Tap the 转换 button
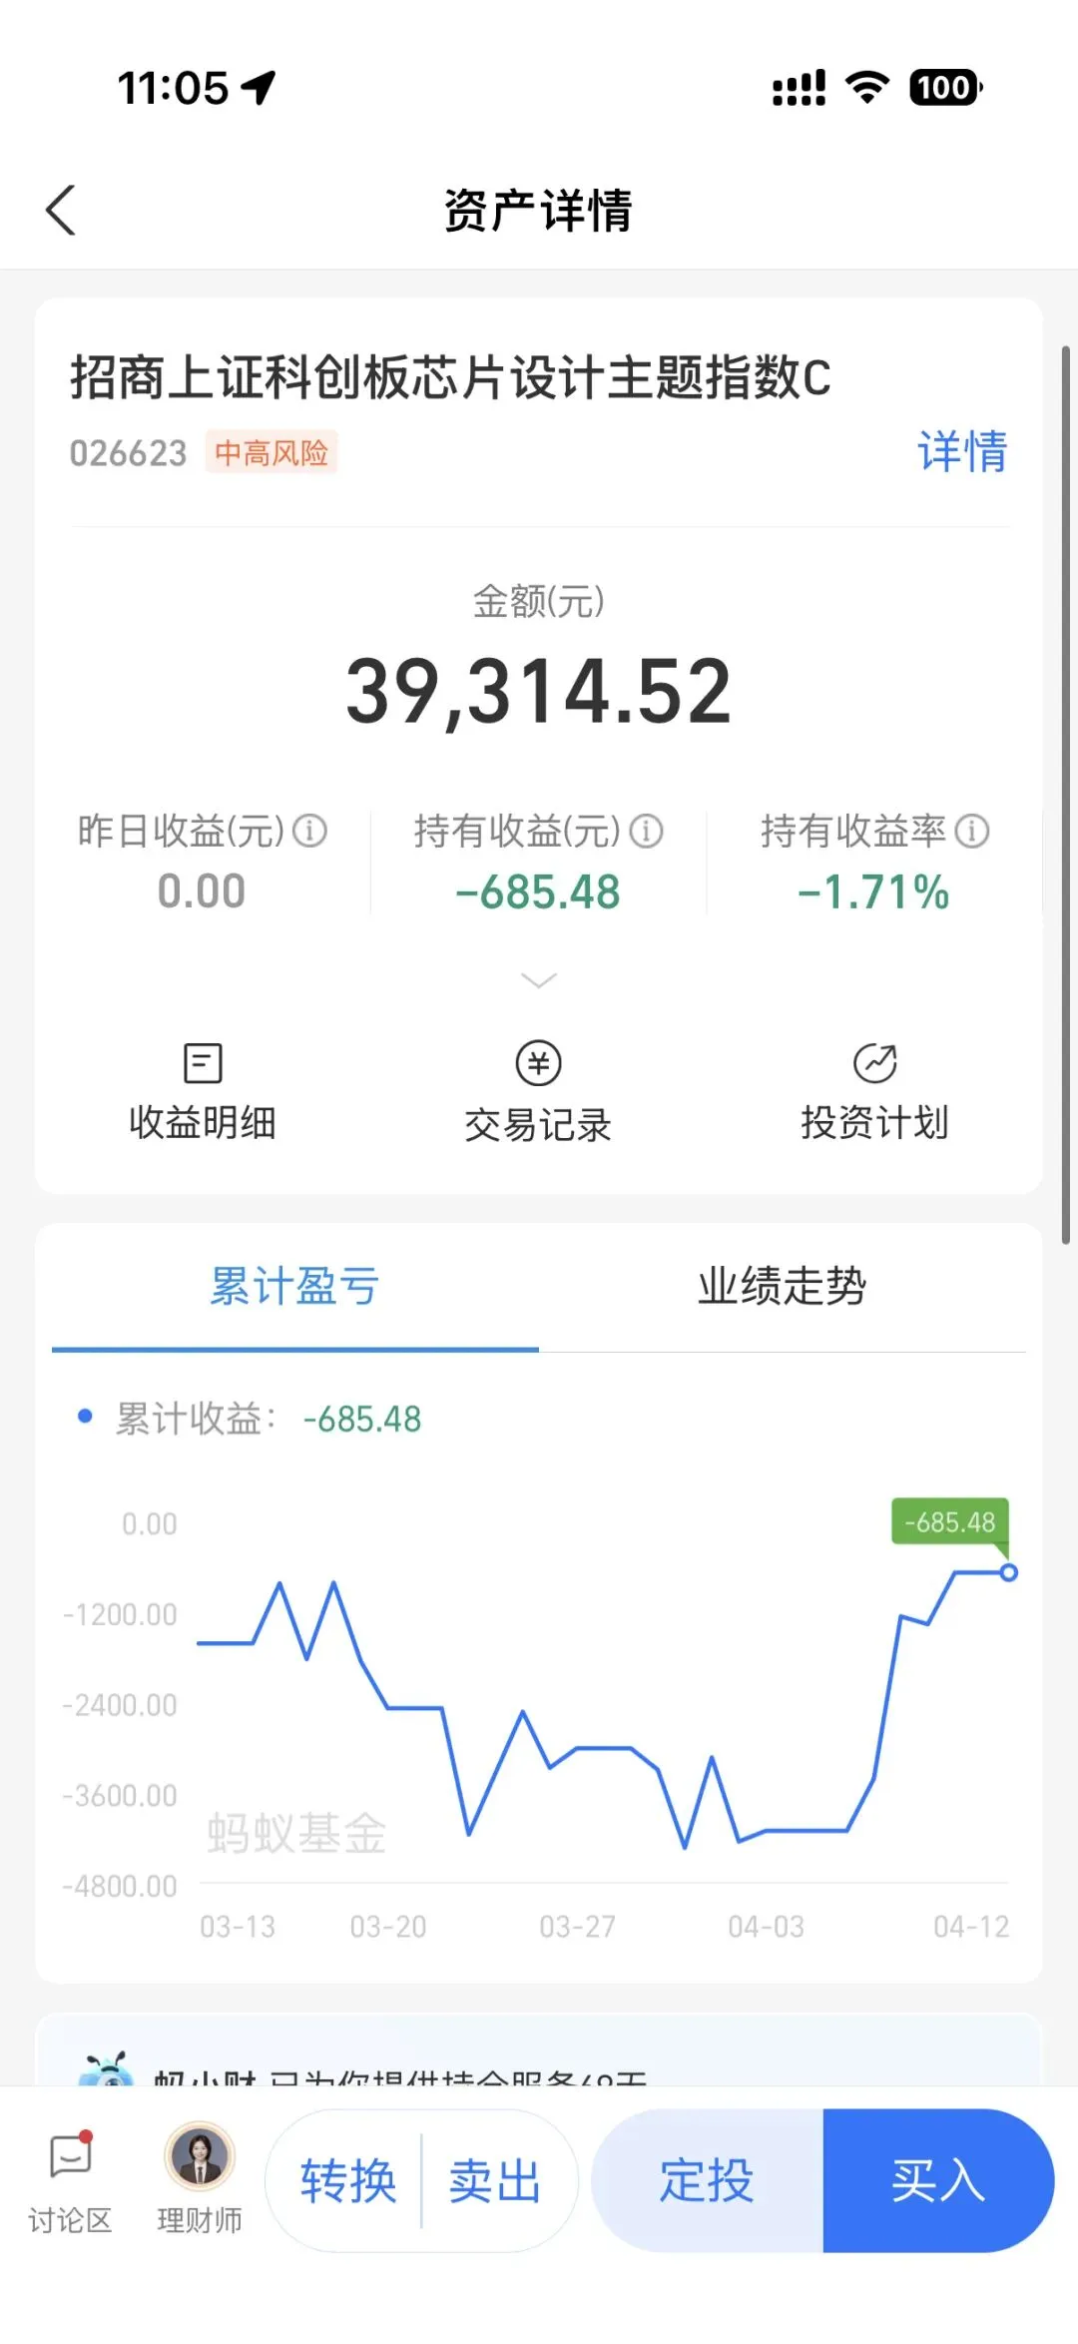The width and height of the screenshot is (1078, 2344). pyautogui.click(x=348, y=2180)
